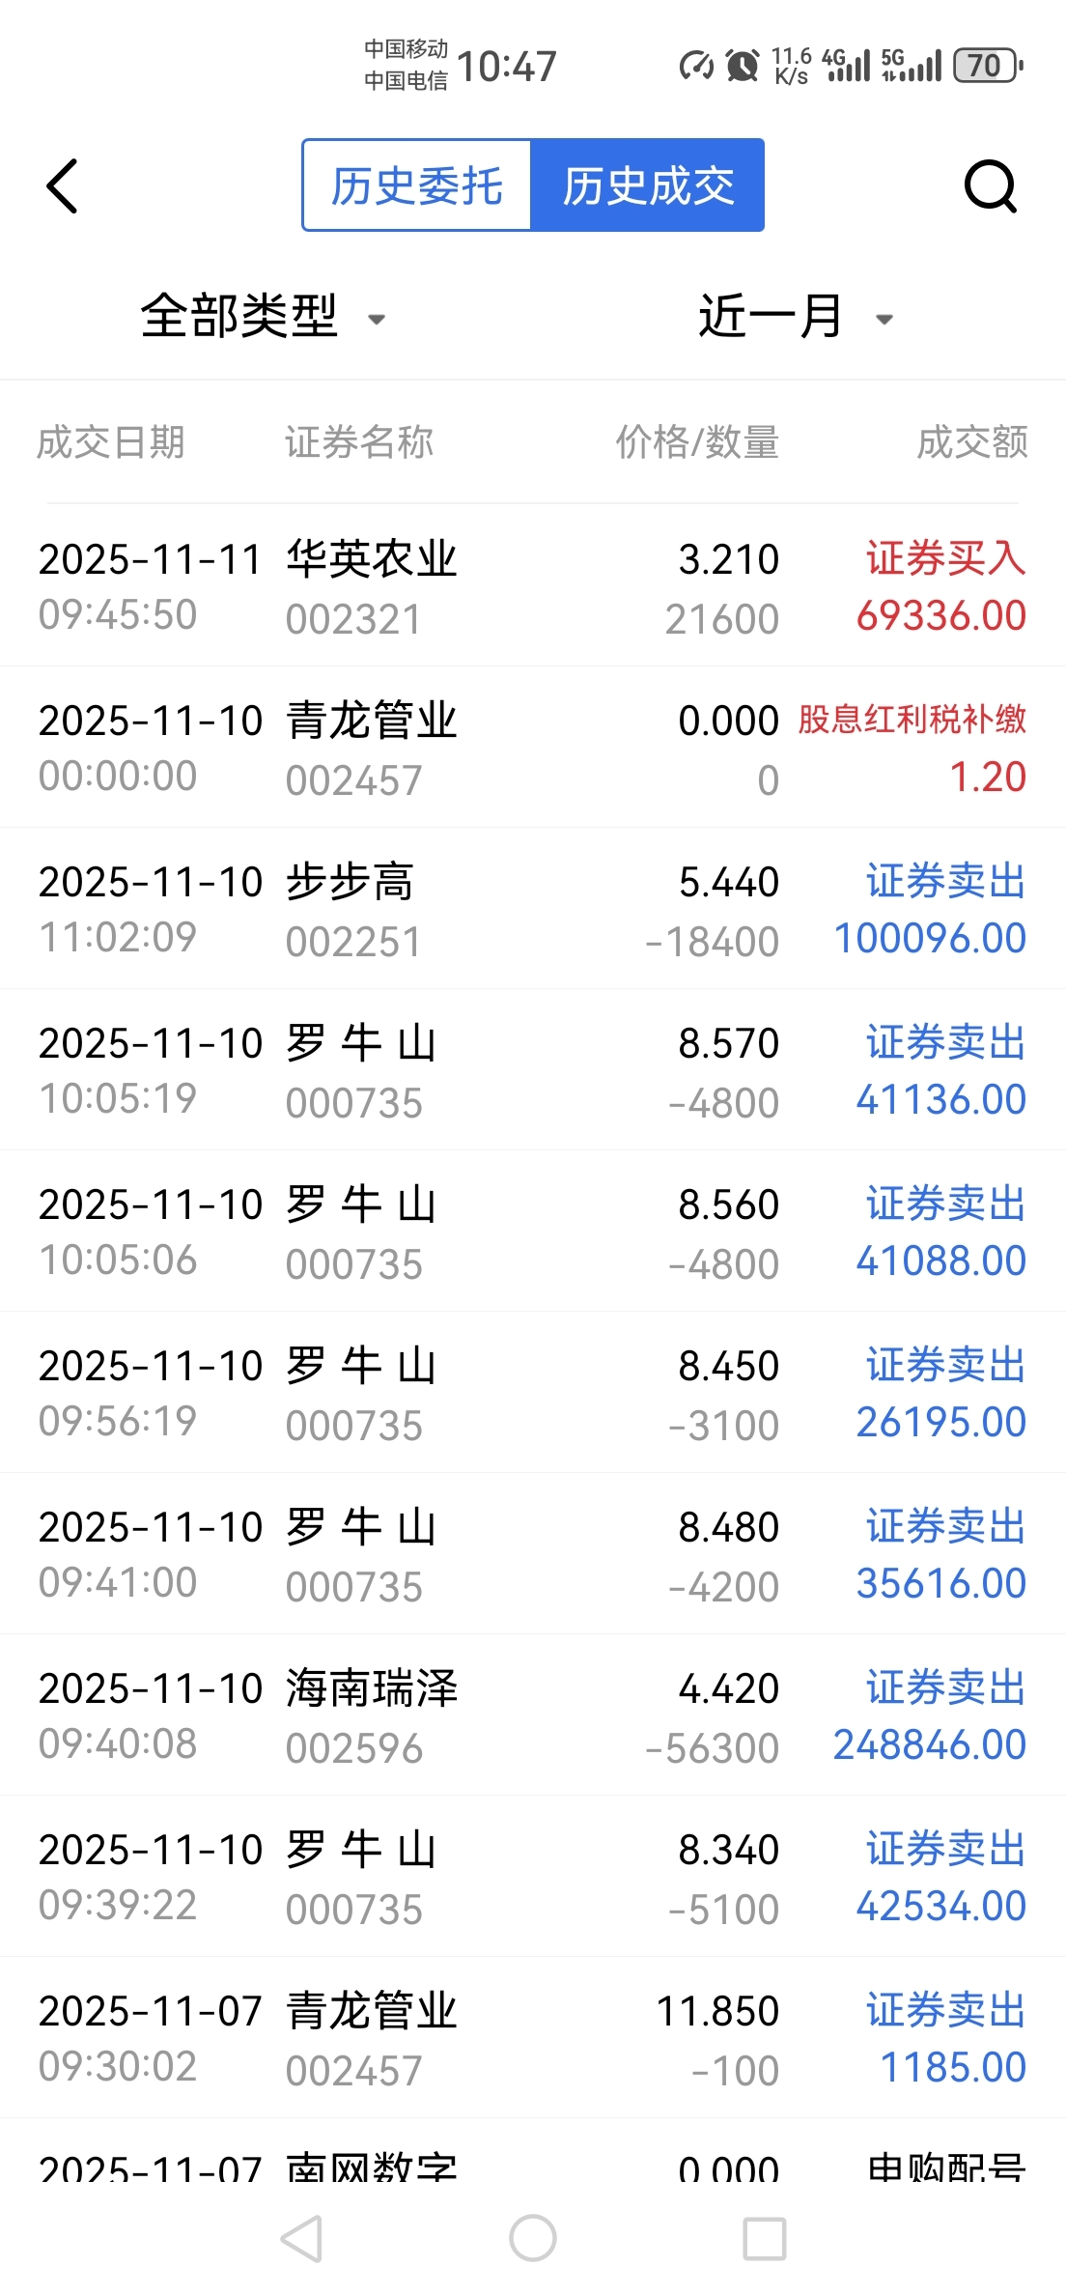Open the 近一月 date range dropdown
Image resolution: width=1066 pixels, height=2295 pixels.
pos(771,316)
